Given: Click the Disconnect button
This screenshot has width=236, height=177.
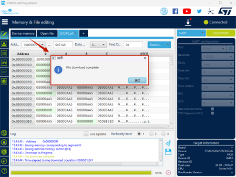Looking at the screenshot, I should tap(221, 33).
